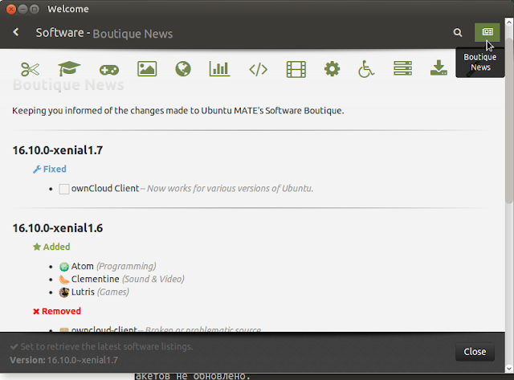
Task: Click the Clementine list entry
Action: (128, 279)
